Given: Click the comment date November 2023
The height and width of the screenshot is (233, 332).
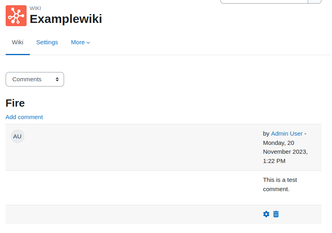Looking at the screenshot, I should [285, 152].
